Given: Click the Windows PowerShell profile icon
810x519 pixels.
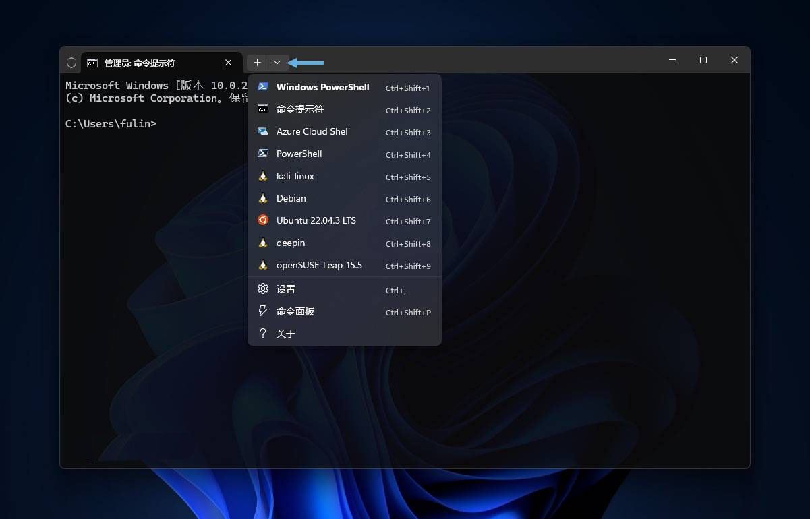Looking at the screenshot, I should pos(263,87).
